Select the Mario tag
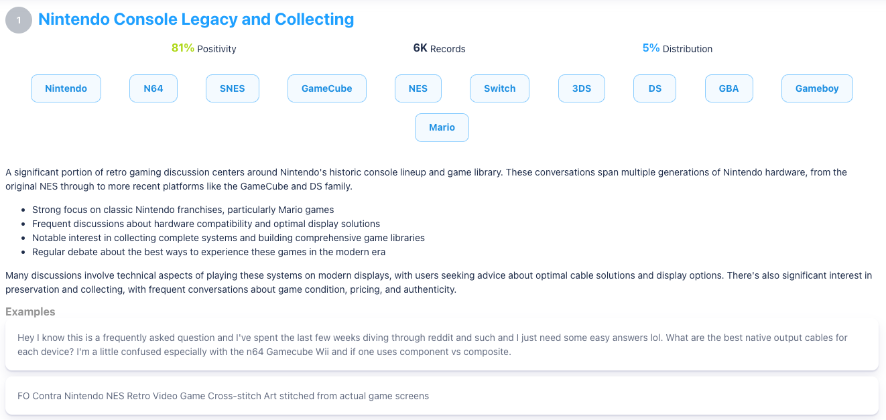Image resolution: width=886 pixels, height=420 pixels. pos(442,127)
